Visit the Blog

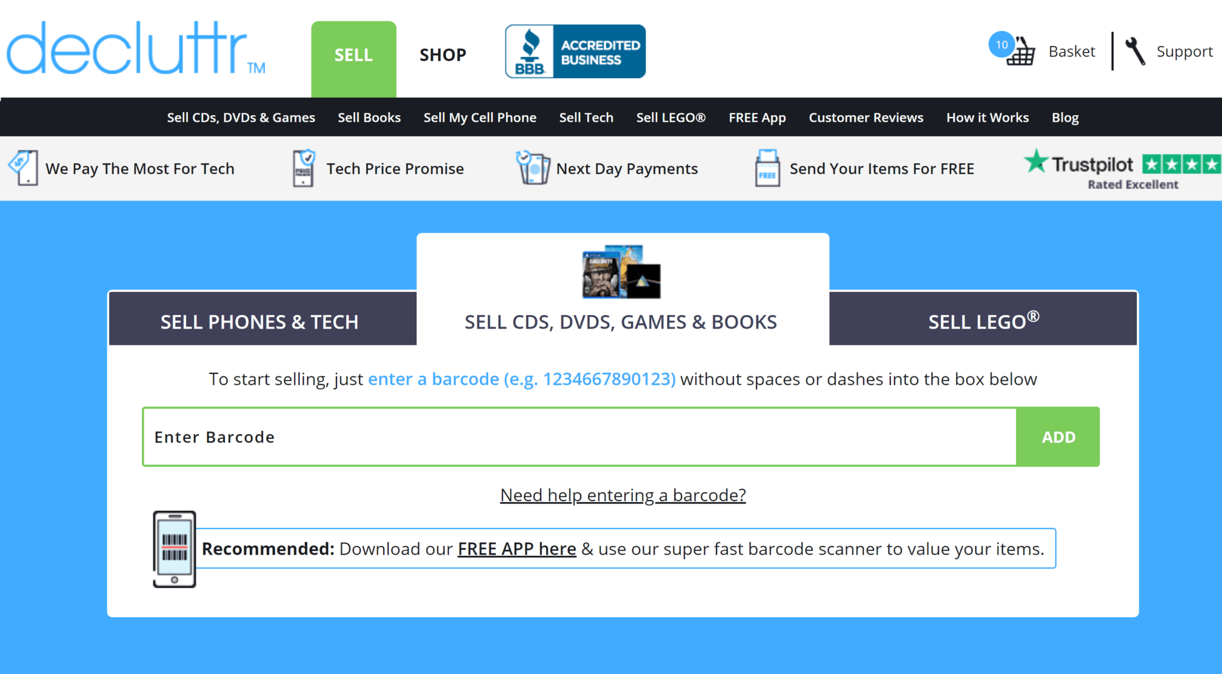[1065, 118]
